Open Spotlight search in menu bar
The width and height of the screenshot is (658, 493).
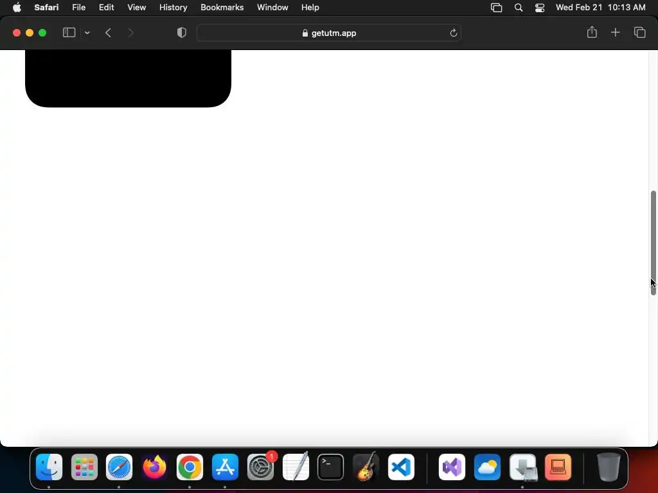(519, 8)
